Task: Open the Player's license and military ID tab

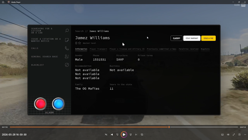Action: [127, 49]
